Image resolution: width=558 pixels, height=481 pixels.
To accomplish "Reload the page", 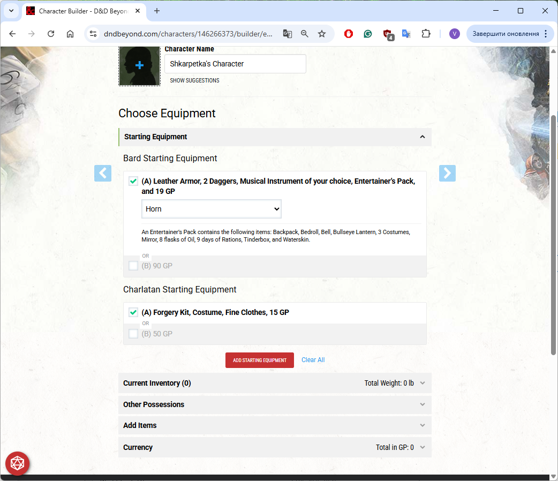I will (51, 34).
